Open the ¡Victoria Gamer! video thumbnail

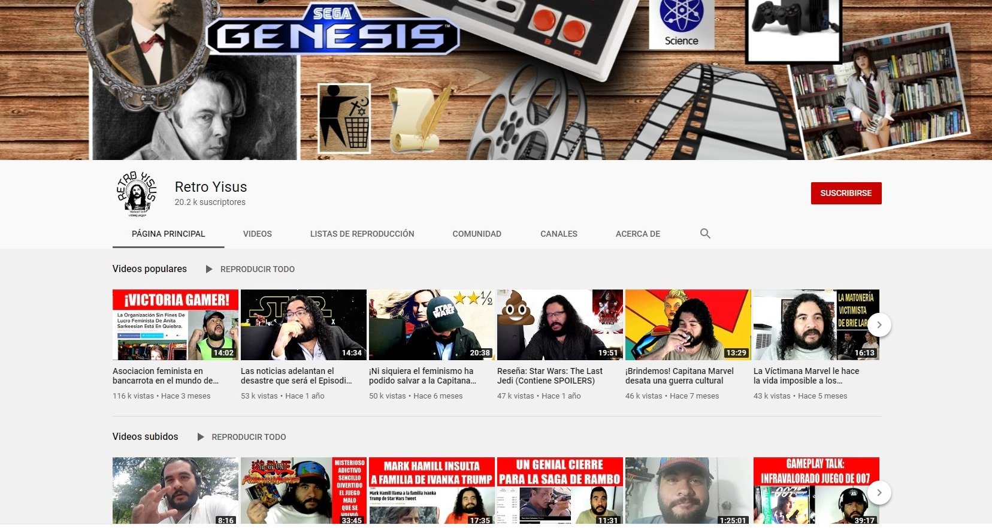pos(176,325)
